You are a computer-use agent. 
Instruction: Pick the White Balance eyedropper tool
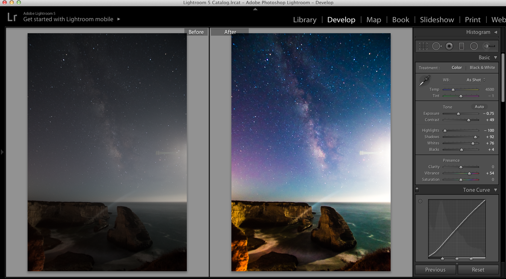[425, 81]
